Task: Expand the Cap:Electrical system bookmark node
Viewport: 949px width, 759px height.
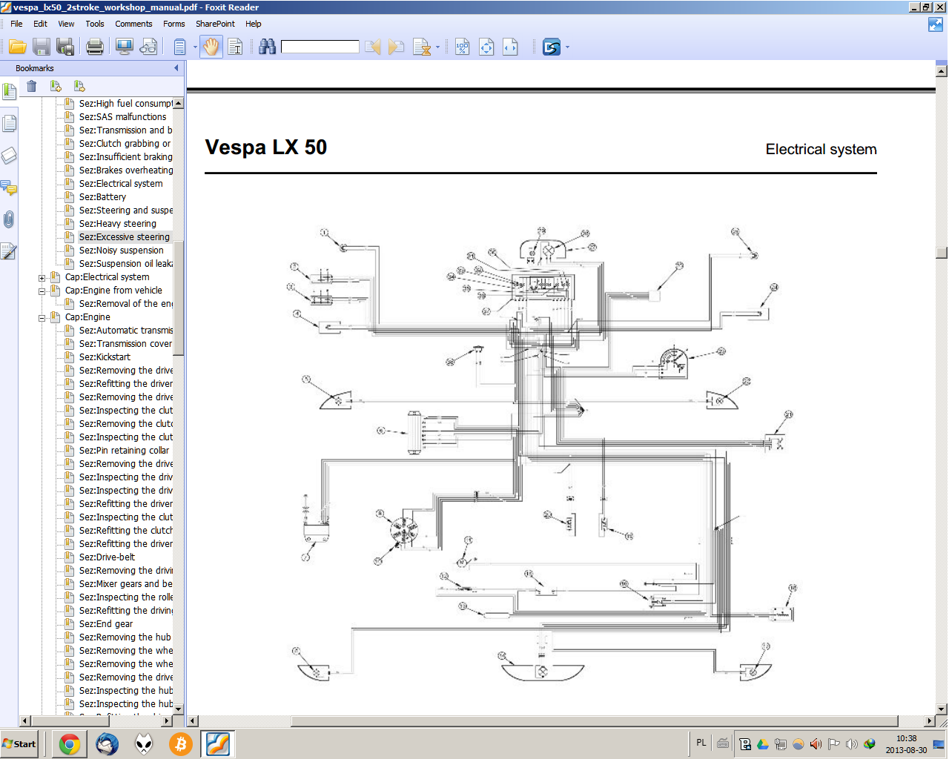Action: [x=42, y=278]
